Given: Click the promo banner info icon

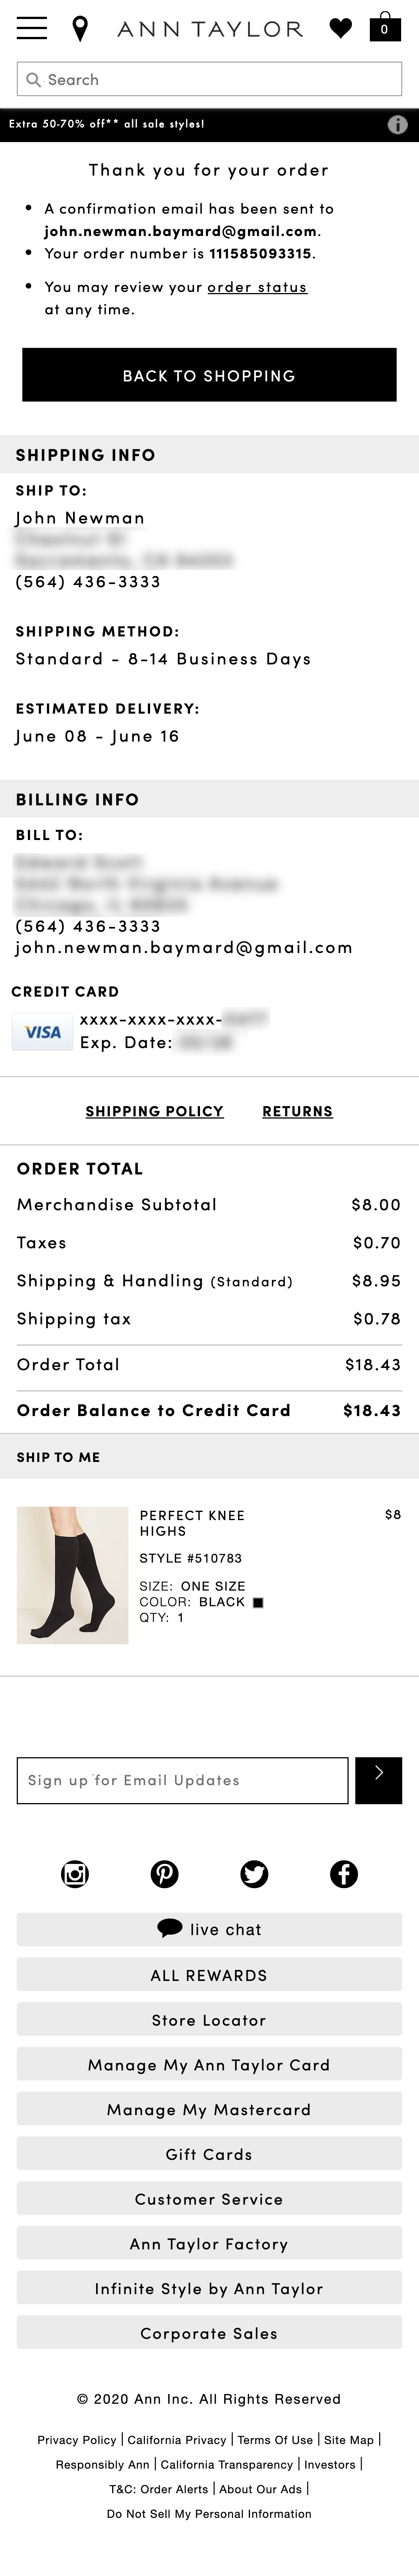Looking at the screenshot, I should pos(397,124).
